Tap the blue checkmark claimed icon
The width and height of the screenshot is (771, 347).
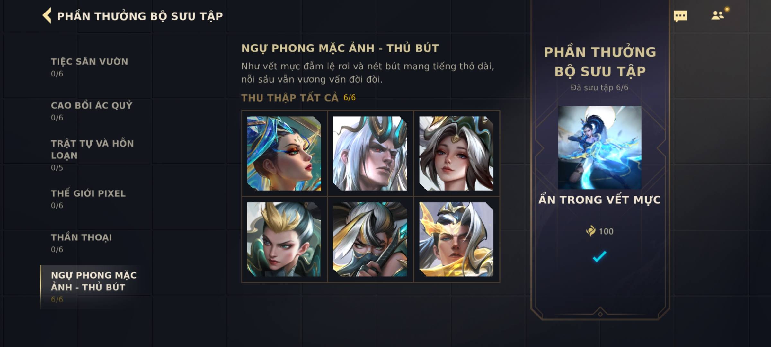click(599, 256)
